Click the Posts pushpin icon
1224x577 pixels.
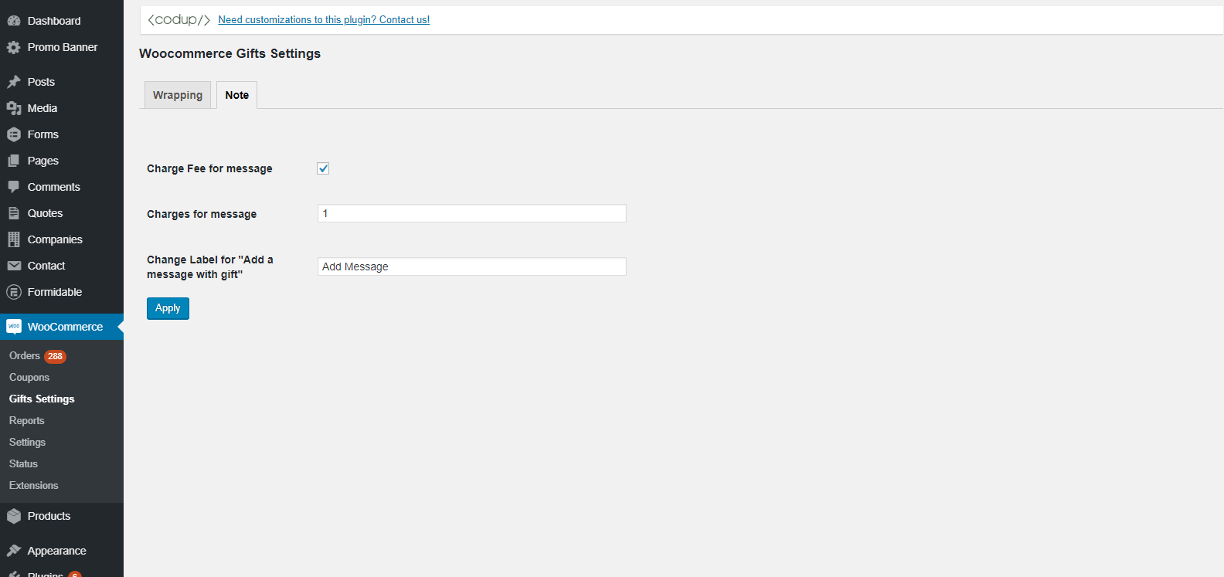click(x=14, y=82)
